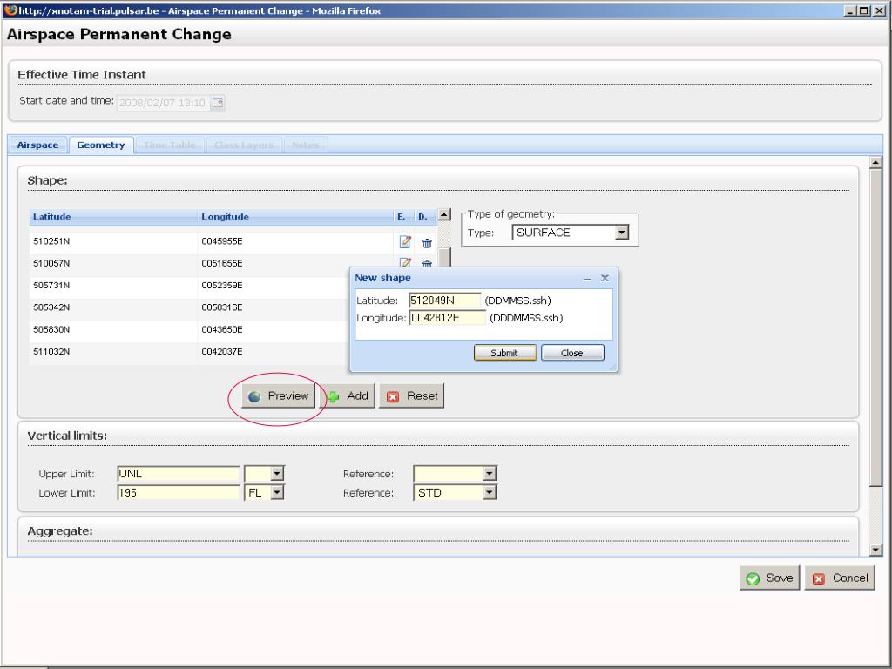Click the Longitude input in New shape
Image resolution: width=892 pixels, height=669 pixels.
coord(448,318)
